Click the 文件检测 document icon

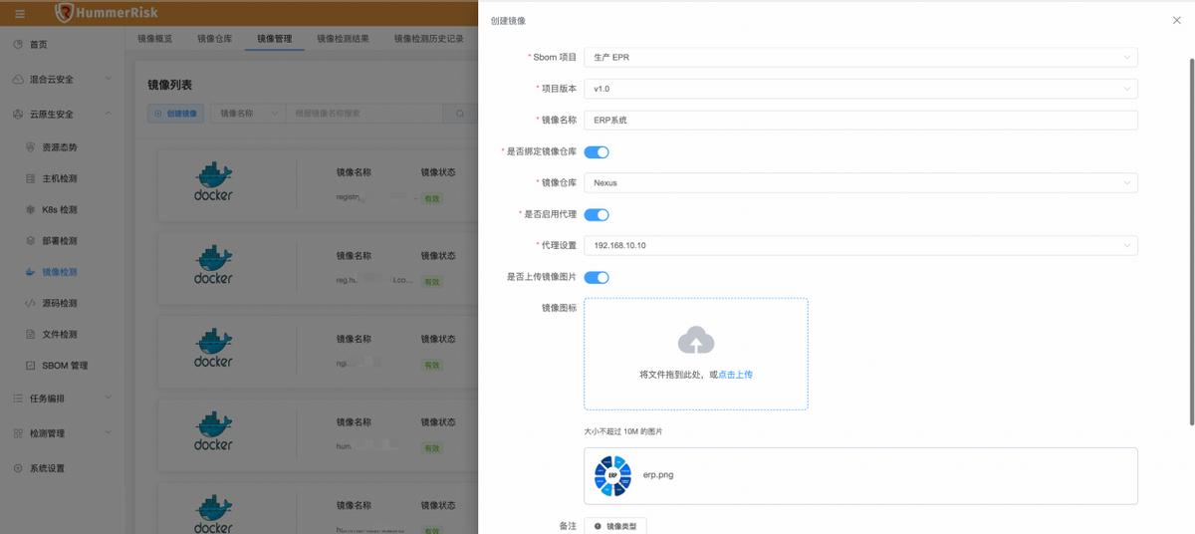pos(31,335)
